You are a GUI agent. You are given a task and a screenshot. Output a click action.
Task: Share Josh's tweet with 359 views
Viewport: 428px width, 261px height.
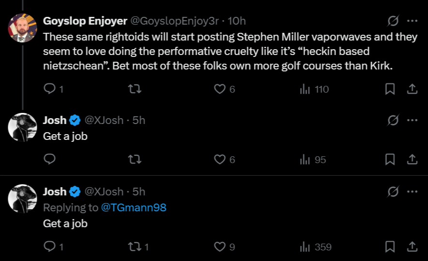(412, 247)
